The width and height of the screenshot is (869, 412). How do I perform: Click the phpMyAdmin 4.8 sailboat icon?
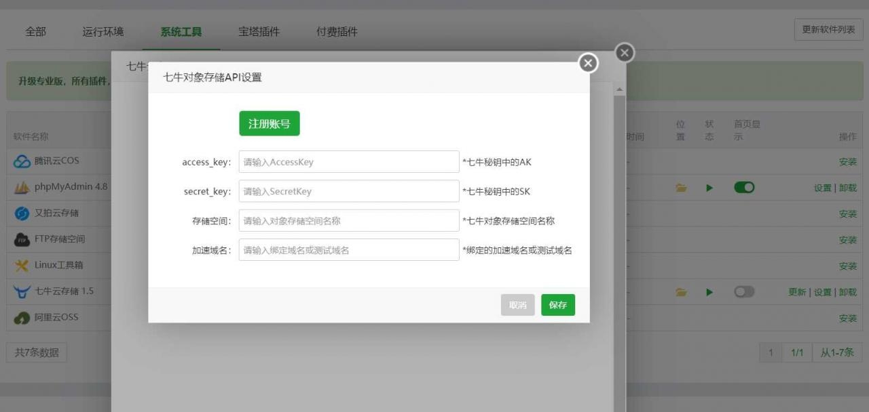[22, 187]
